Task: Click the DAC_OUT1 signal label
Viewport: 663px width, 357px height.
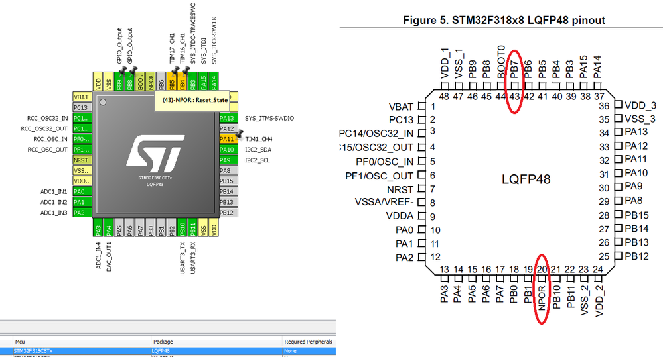Action: pyautogui.click(x=109, y=256)
